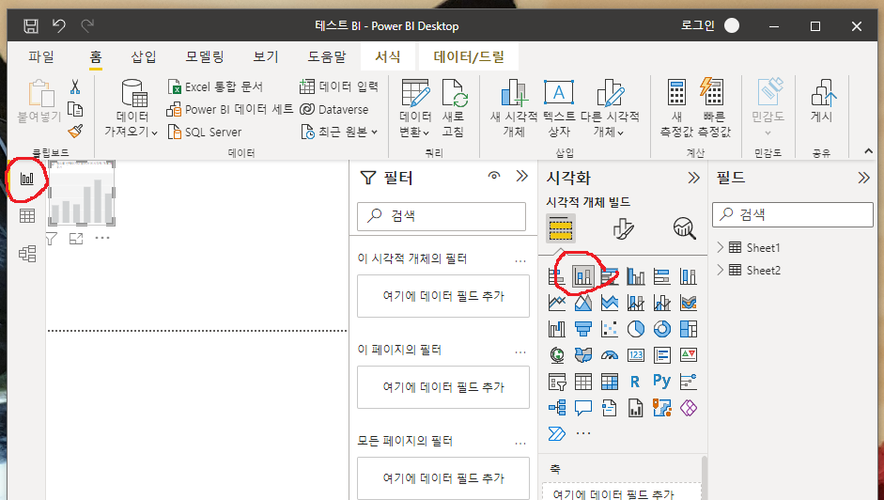Choose the line chart visual
Image resolution: width=884 pixels, height=500 pixels.
pyautogui.click(x=556, y=303)
